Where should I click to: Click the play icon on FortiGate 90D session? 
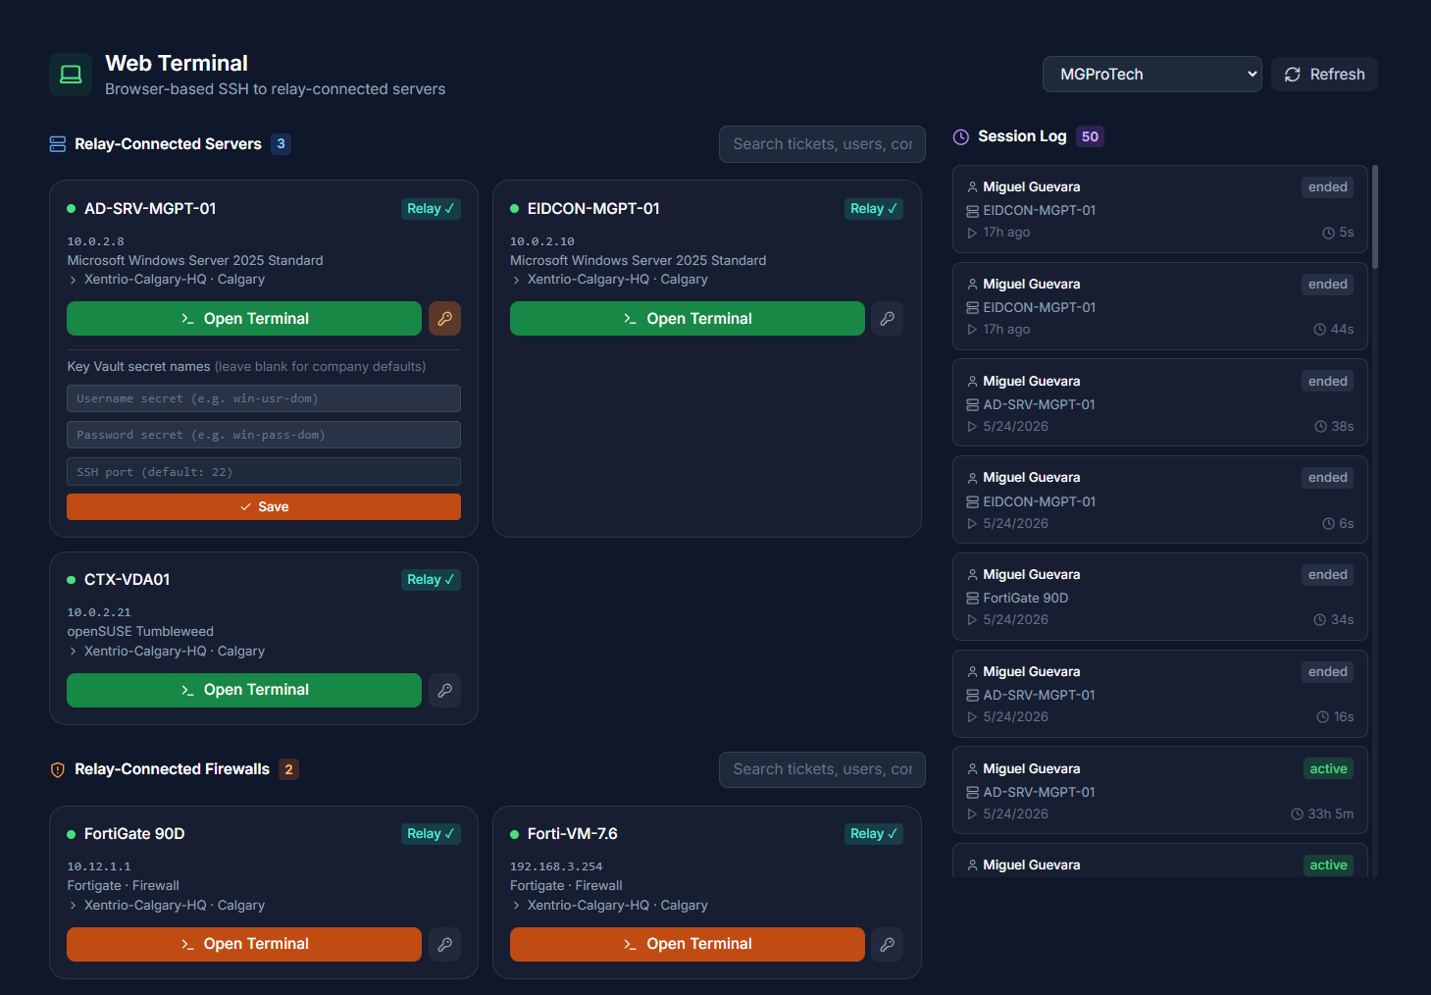(x=972, y=620)
